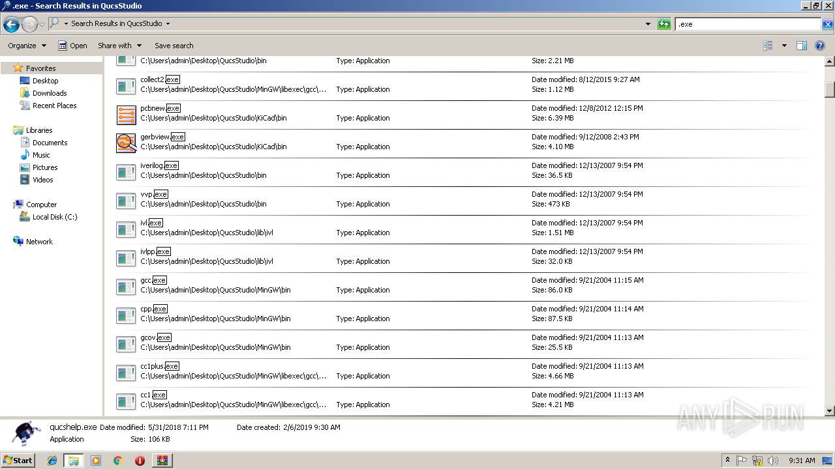Viewport: 835px width, 469px height.
Task: Select the ivlpp.exe file icon
Action: tap(126, 258)
